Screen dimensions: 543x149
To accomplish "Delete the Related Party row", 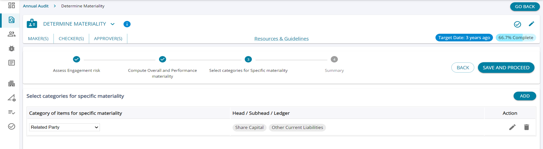I will (x=526, y=127).
